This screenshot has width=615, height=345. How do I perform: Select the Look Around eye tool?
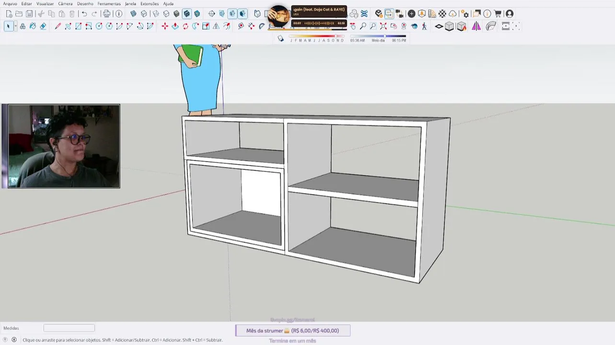[x=414, y=26]
